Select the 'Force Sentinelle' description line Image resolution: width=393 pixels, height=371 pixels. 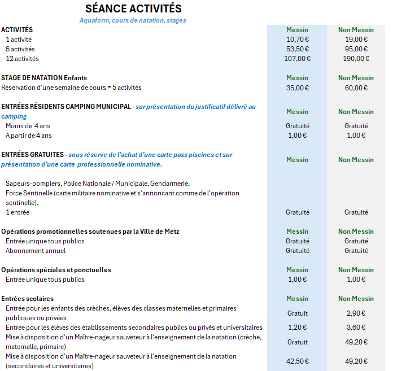point(123,198)
